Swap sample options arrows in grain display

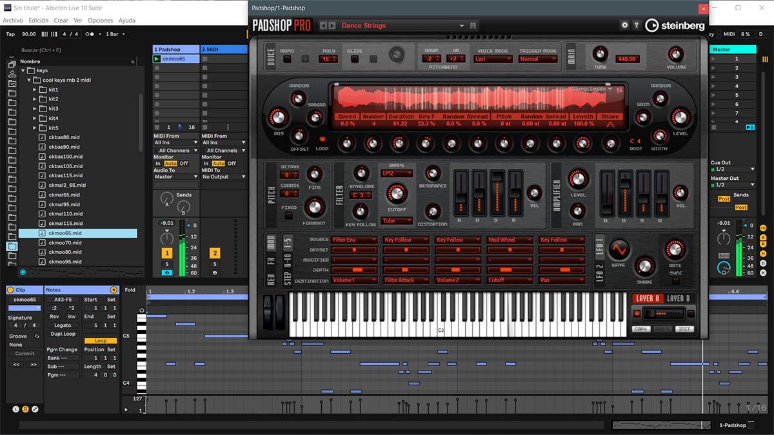[619, 89]
